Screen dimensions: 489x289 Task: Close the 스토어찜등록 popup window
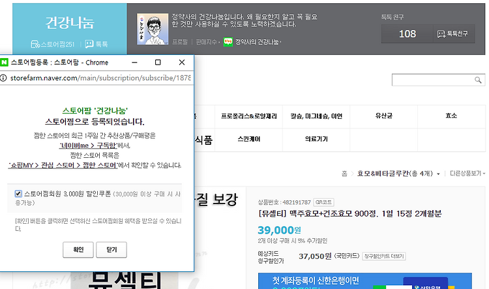tap(182, 63)
